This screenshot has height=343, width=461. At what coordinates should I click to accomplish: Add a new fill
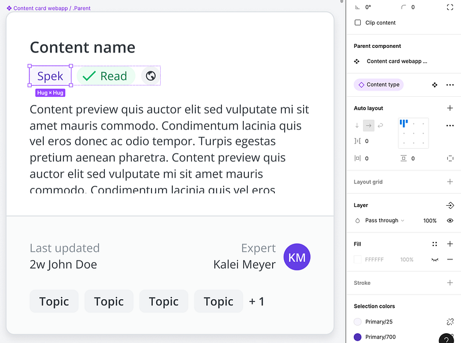click(450, 244)
